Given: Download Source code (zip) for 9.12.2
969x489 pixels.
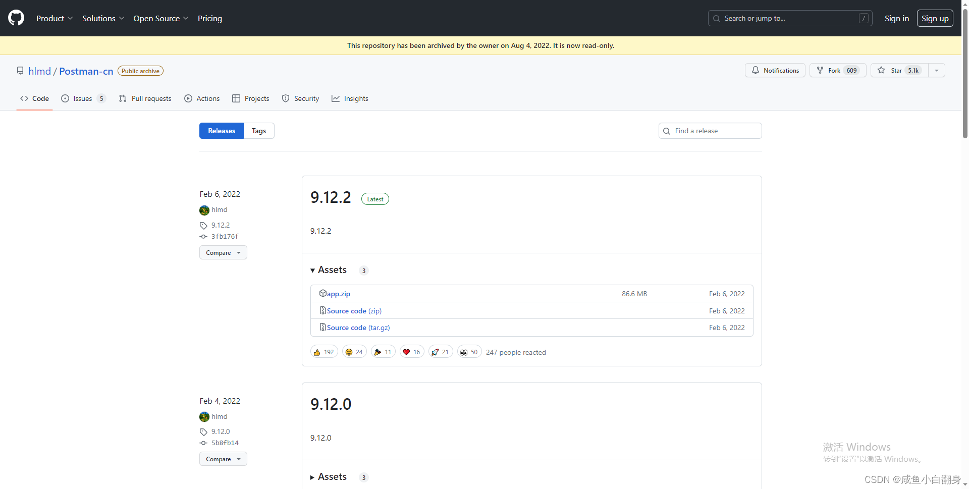Looking at the screenshot, I should (x=354, y=311).
